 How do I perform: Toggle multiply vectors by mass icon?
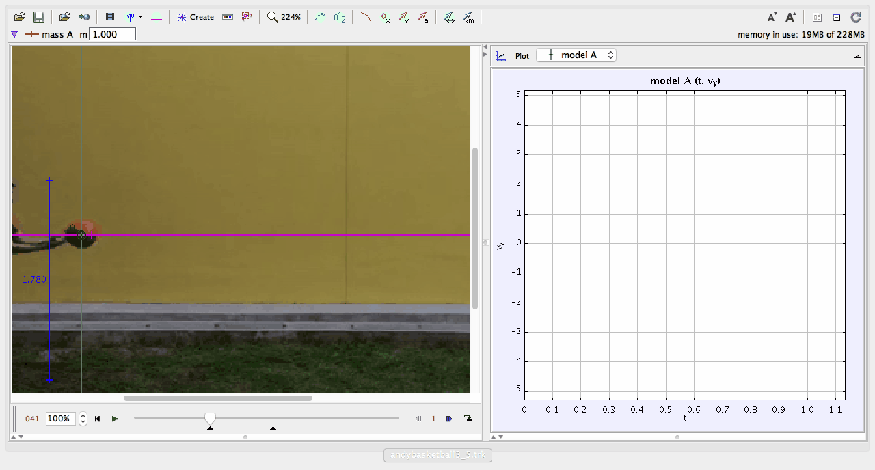pyautogui.click(x=468, y=17)
